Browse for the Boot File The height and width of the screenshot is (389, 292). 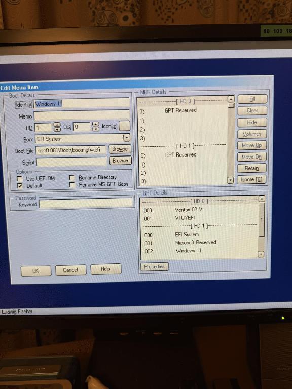coord(120,149)
